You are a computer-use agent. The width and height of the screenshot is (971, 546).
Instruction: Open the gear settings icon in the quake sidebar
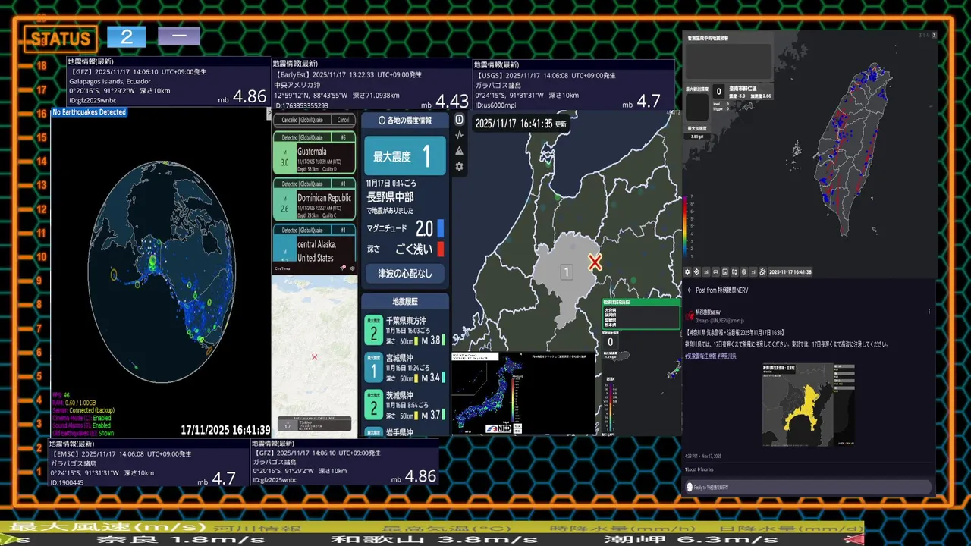click(459, 167)
